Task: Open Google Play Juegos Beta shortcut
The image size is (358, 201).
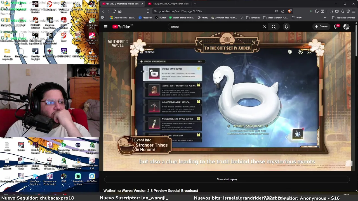Action: point(64,148)
